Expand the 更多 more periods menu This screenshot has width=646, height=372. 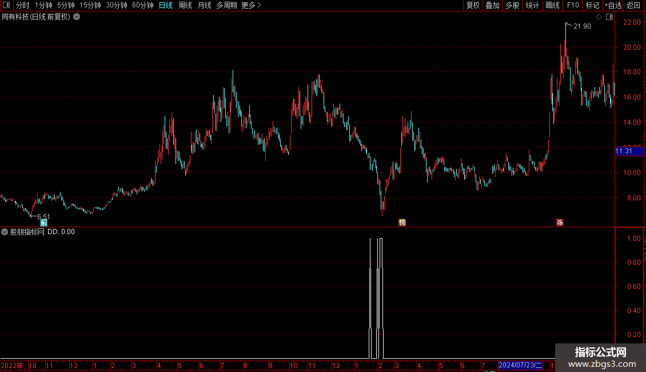pos(252,5)
